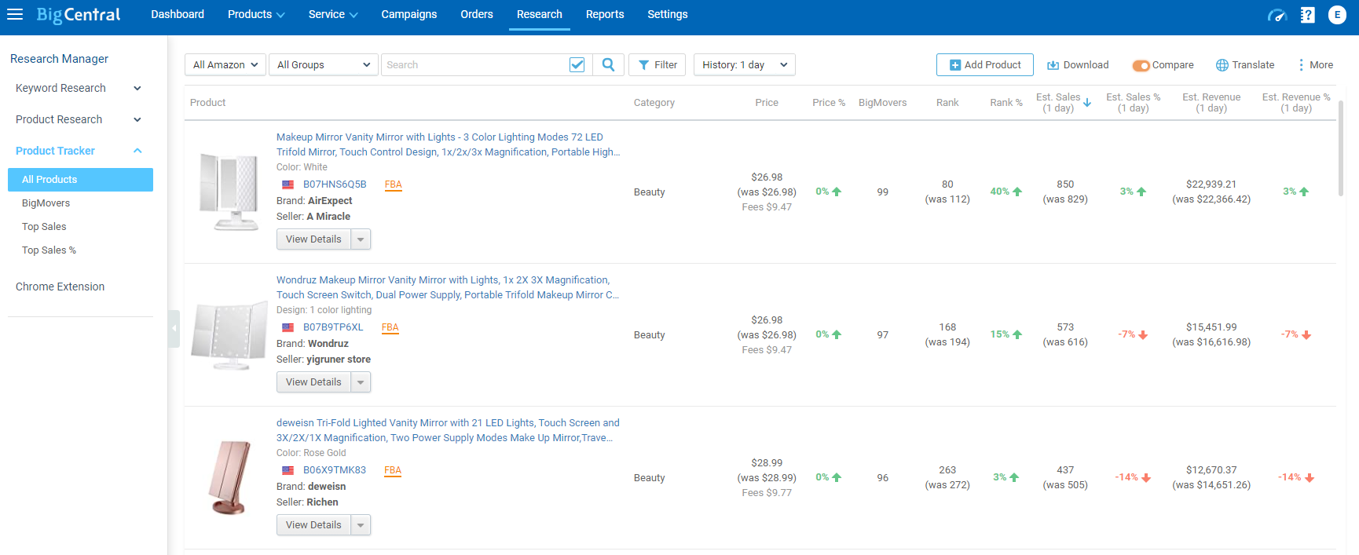Open the View Details arrow for AirExpect mirror

(x=361, y=239)
